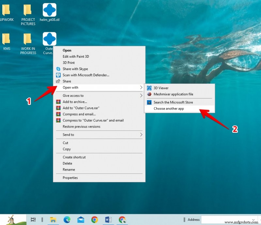The width and height of the screenshot is (261, 225).
Task: Select the PROJECT PICTURES folder
Action: tap(28, 10)
